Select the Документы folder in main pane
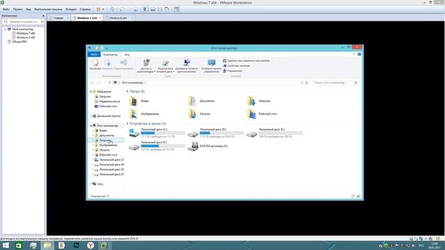Viewport: 445px width, 250px height. pos(202,101)
